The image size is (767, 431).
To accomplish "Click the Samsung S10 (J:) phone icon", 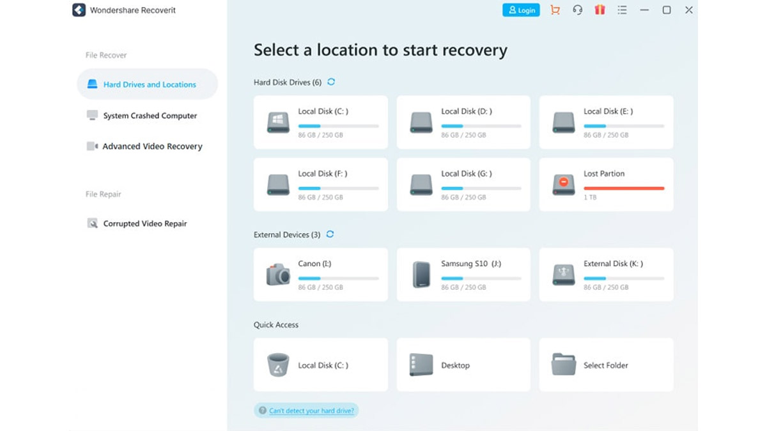I will (421, 275).
